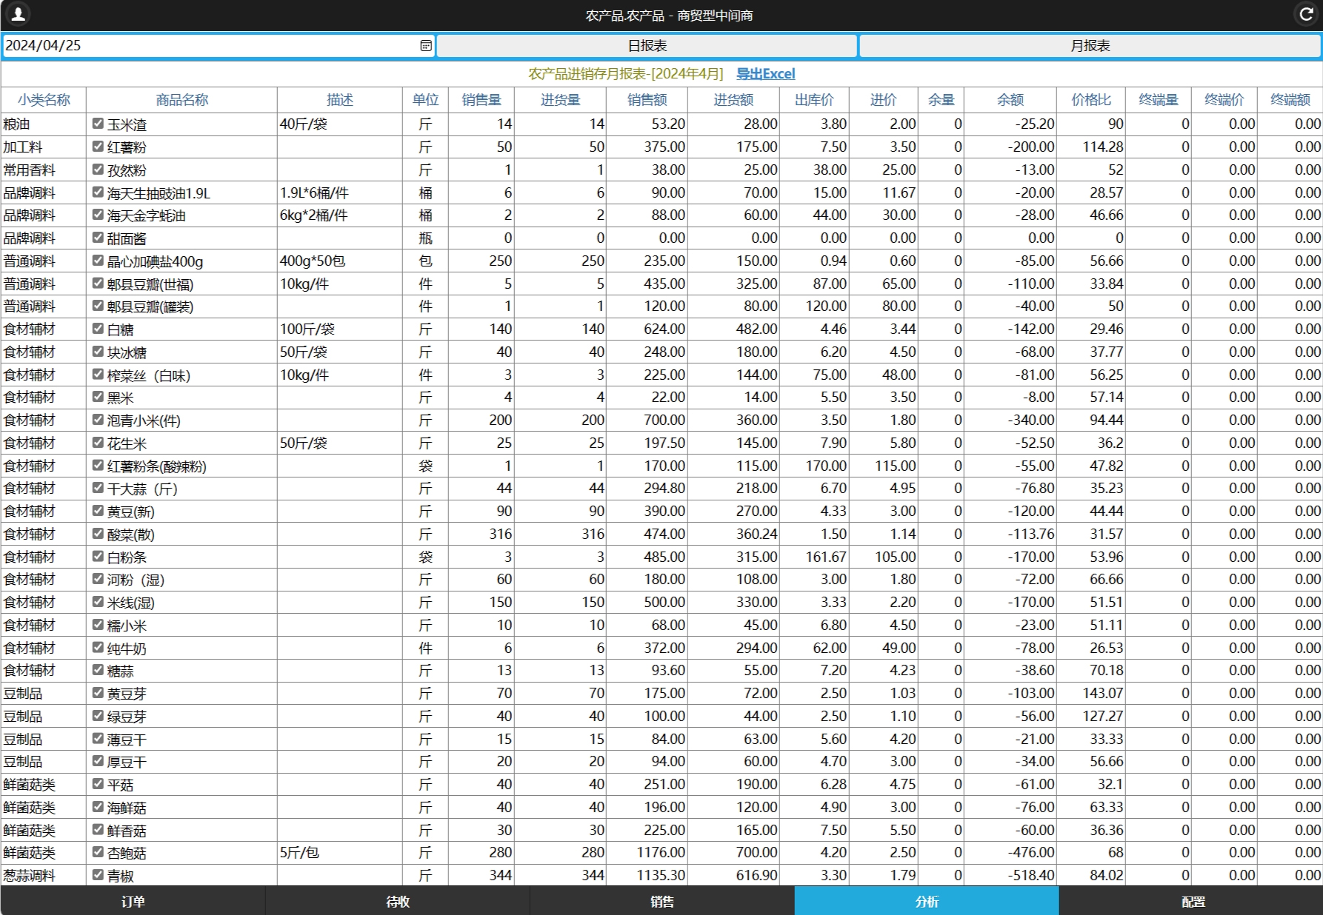Image resolution: width=1323 pixels, height=915 pixels.
Task: Open the calendar picker icon
Action: coord(426,46)
